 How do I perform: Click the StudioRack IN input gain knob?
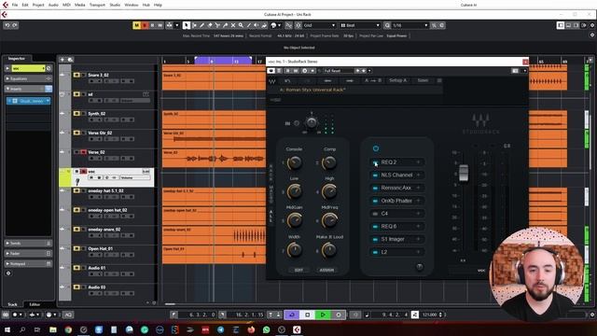coord(312,122)
